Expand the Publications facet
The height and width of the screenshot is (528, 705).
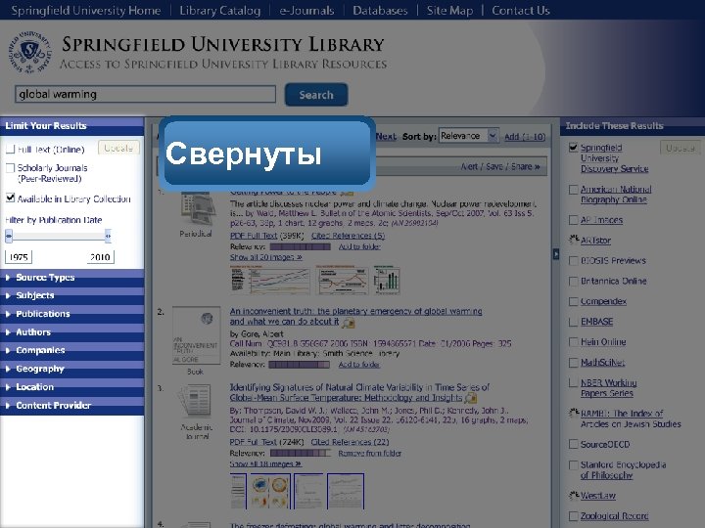(x=71, y=314)
